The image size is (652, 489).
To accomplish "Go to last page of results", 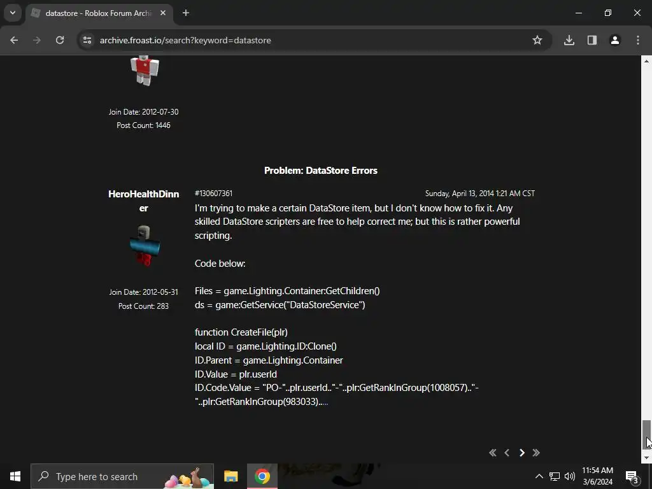I will [536, 453].
